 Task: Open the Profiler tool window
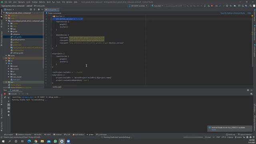pos(38,134)
